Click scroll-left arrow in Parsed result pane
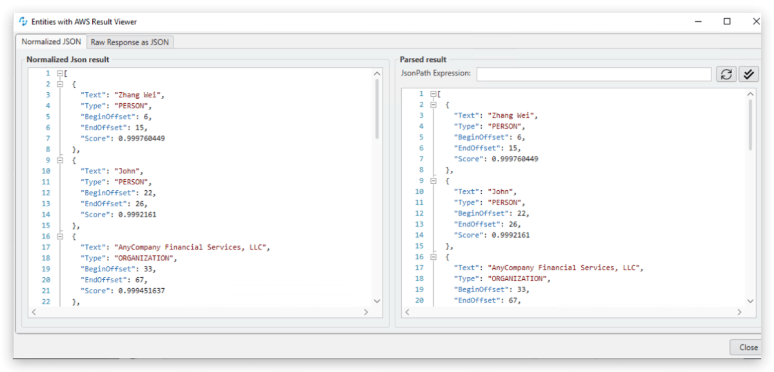 click(408, 312)
